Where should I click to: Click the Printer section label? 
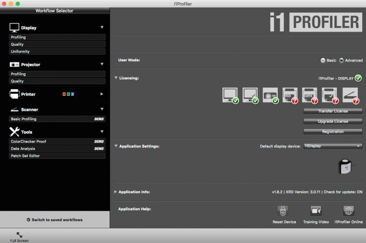(x=28, y=94)
